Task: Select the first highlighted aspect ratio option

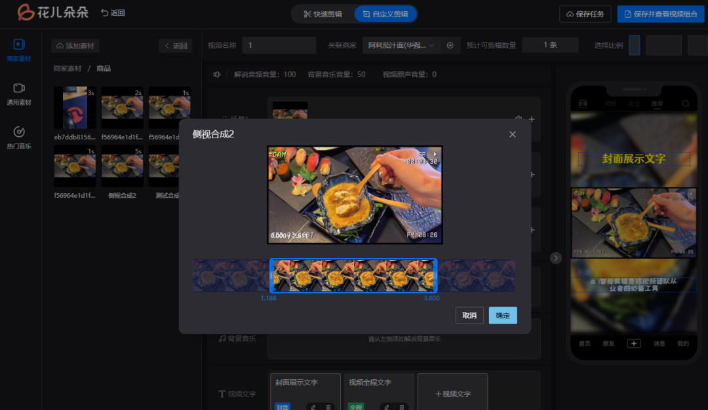Action: (x=635, y=45)
